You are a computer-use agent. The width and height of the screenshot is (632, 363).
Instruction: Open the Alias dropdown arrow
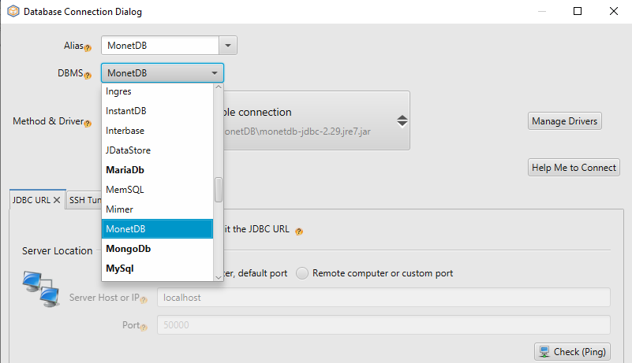tap(228, 46)
